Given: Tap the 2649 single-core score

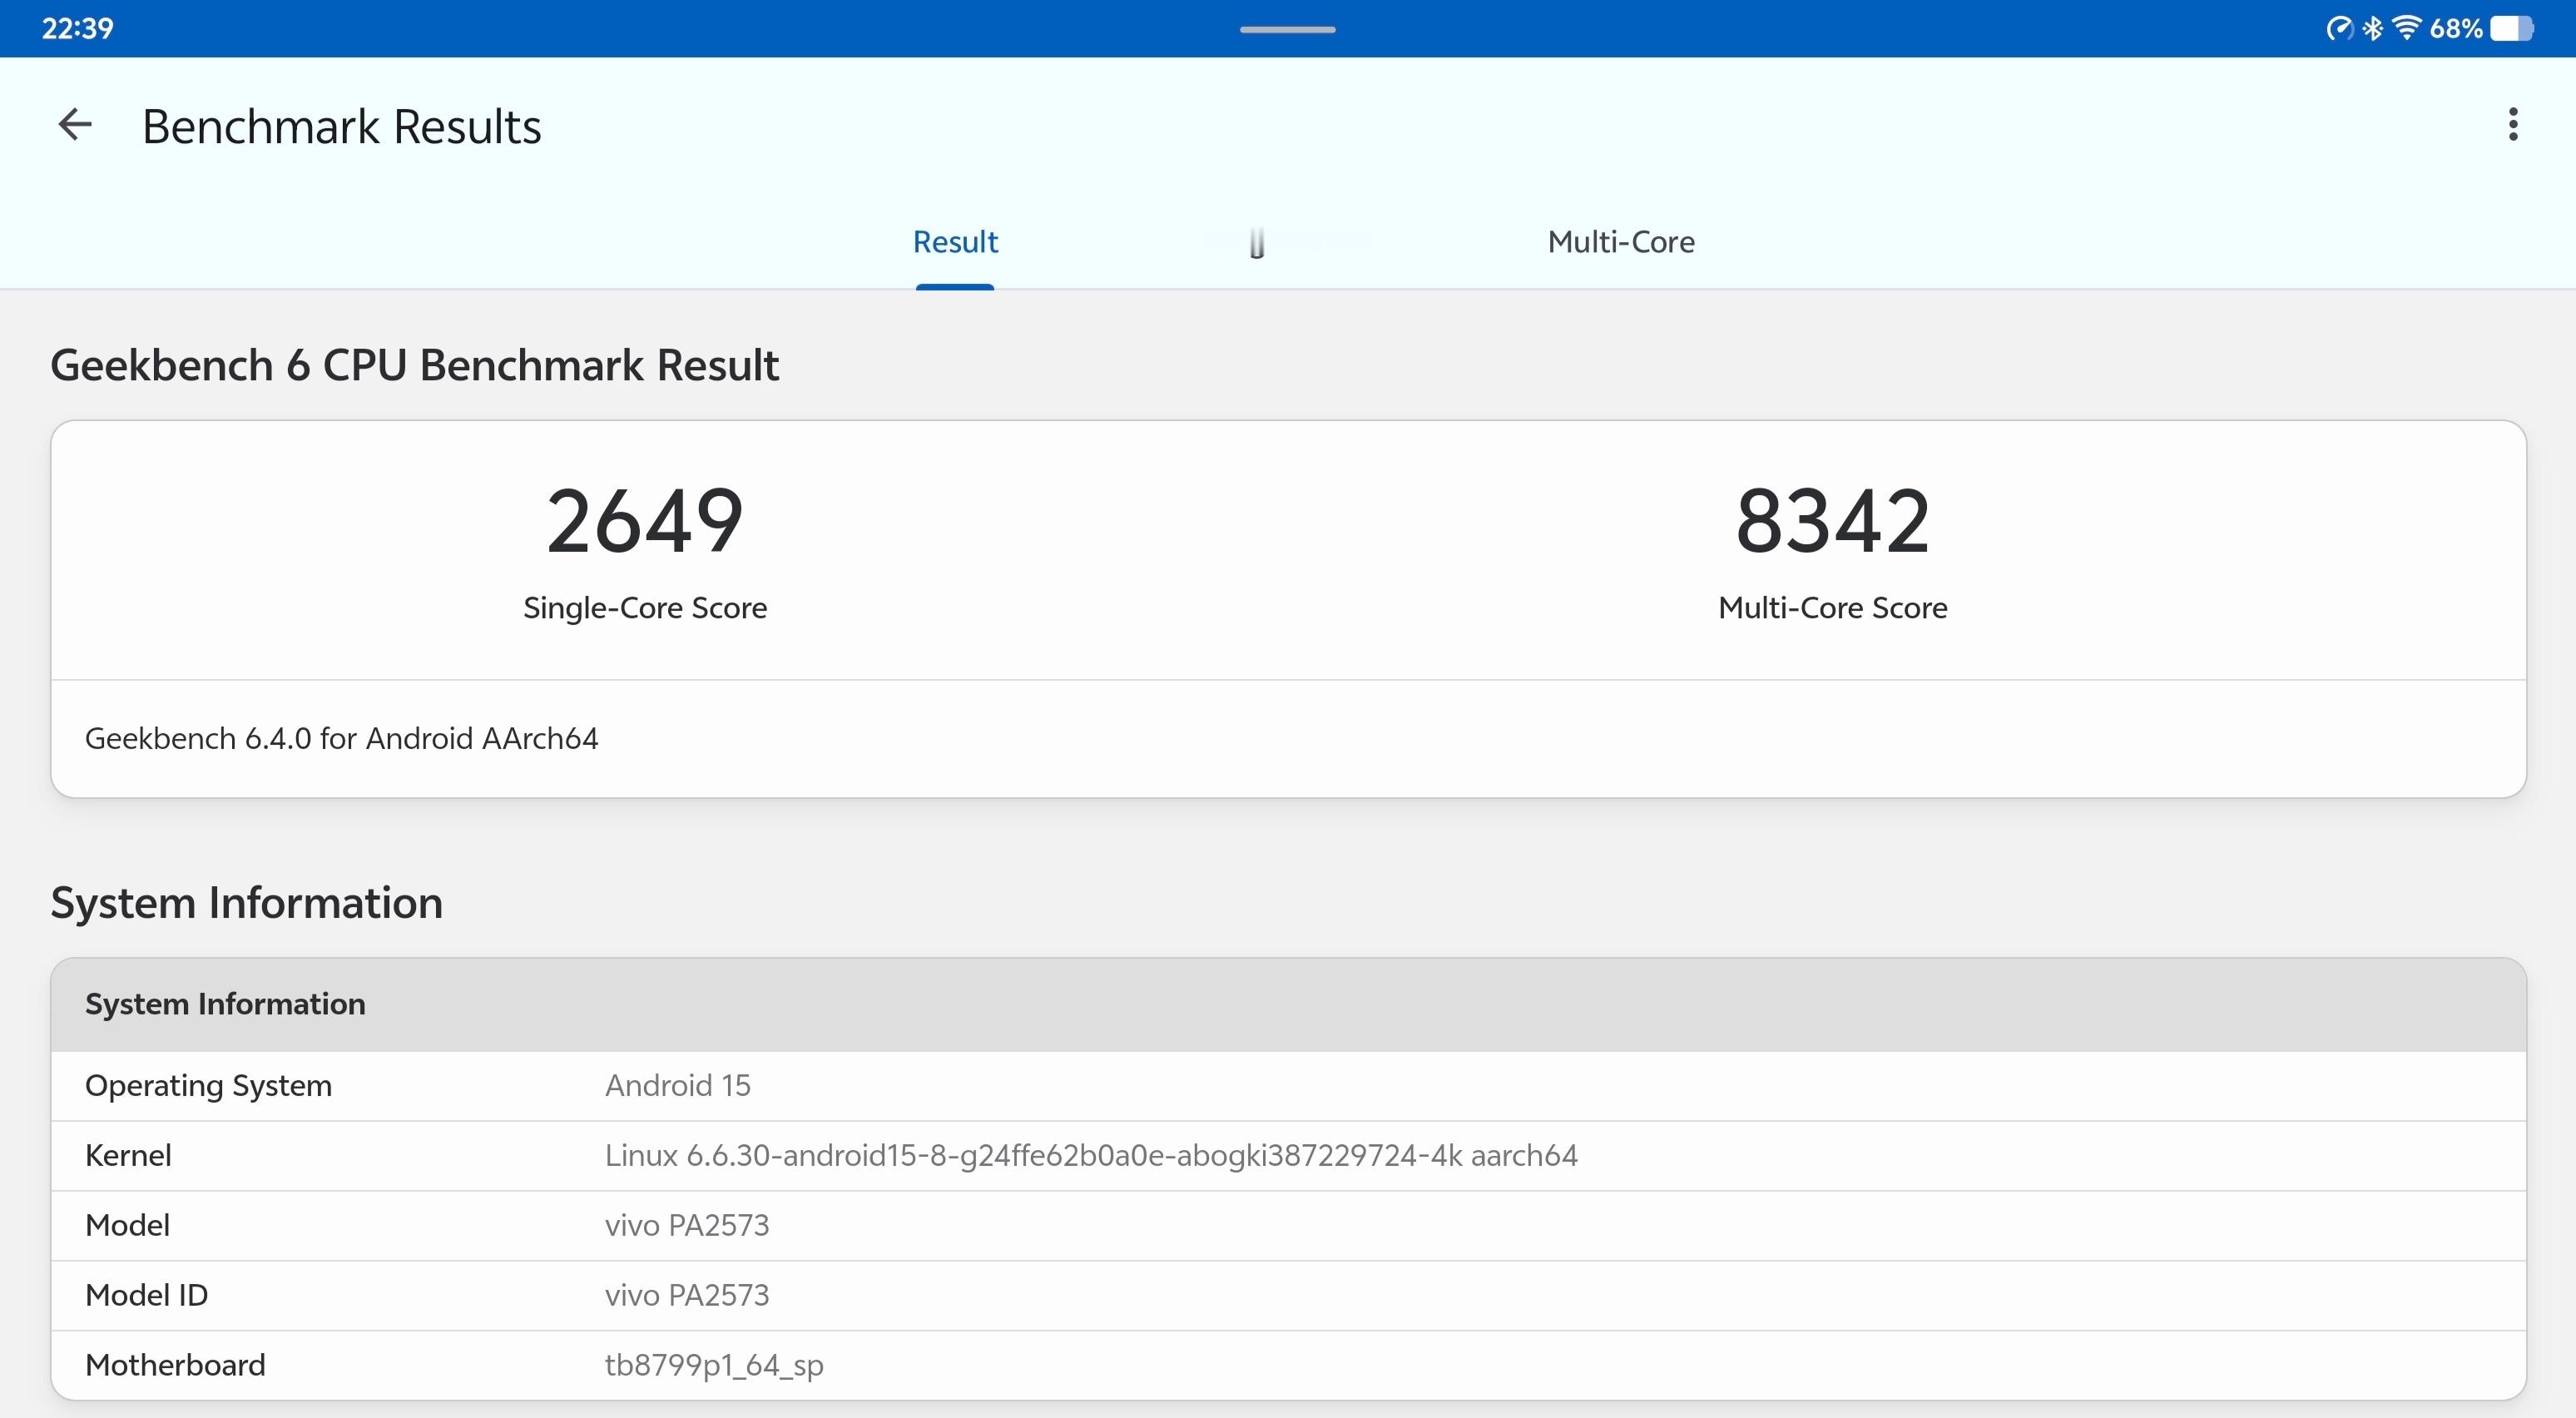Looking at the screenshot, I should click(x=645, y=520).
